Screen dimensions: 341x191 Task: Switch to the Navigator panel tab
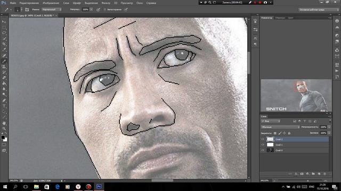coord(266,18)
